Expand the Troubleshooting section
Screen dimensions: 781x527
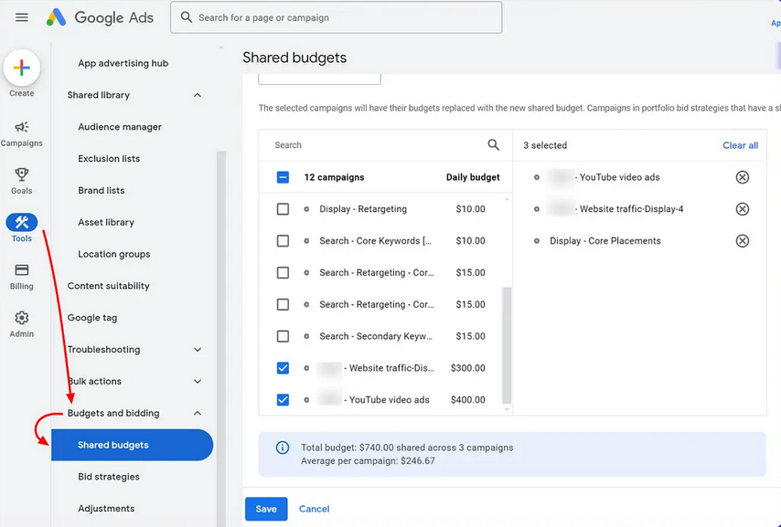pyautogui.click(x=197, y=349)
